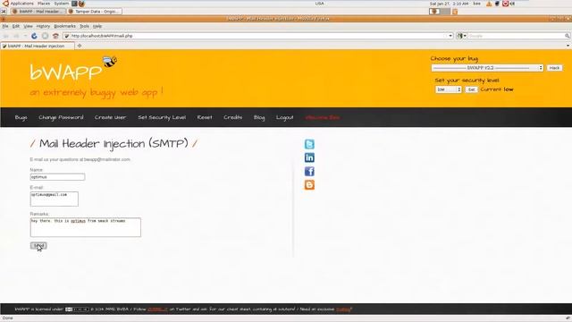
Task: Click the show desktop panel icon
Action: coord(4,12)
